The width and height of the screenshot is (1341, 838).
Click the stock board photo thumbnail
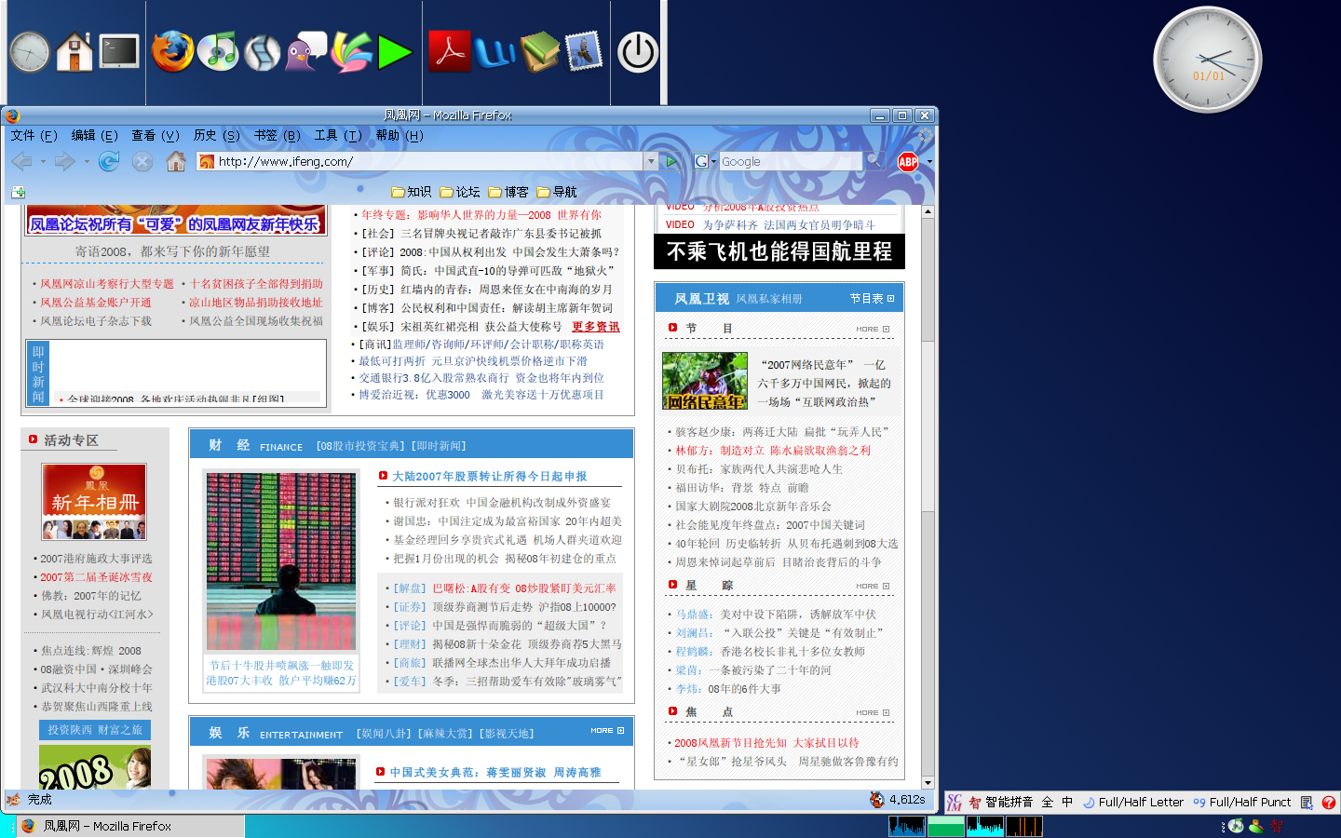[281, 561]
